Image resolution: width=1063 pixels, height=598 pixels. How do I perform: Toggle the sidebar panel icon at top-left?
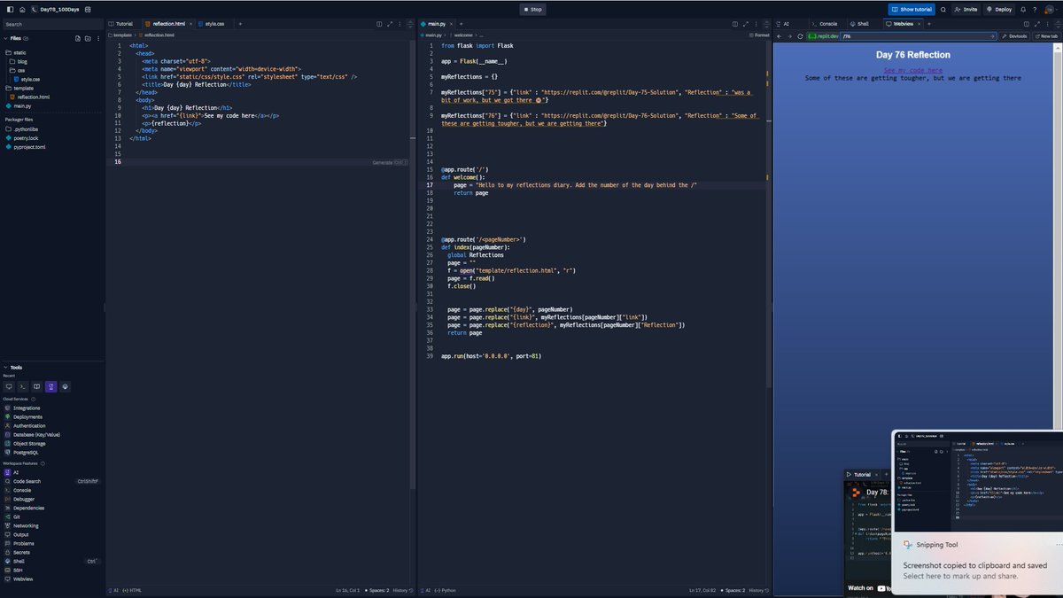[9, 9]
